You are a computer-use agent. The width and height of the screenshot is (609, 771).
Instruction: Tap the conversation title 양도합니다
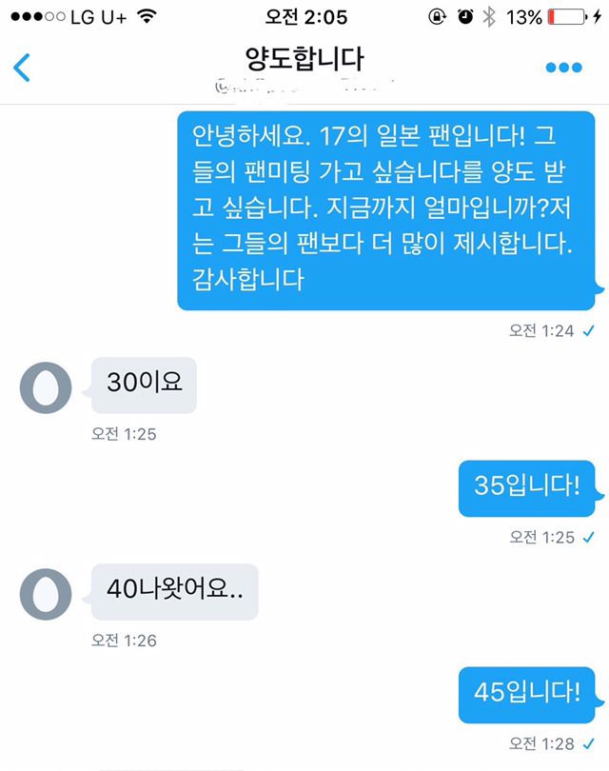click(304, 59)
